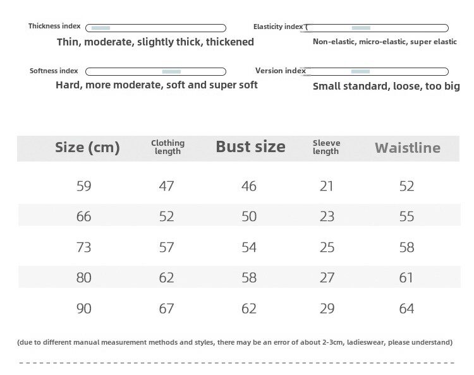
Task: Click the size 73 cell
Action: coord(83,247)
